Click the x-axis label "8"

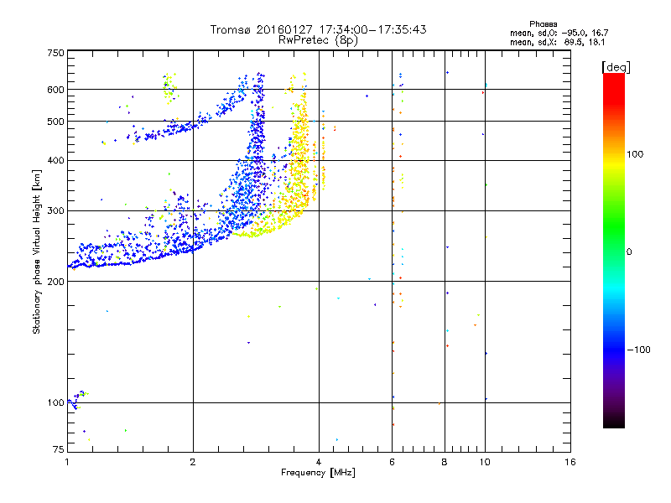[445, 462]
